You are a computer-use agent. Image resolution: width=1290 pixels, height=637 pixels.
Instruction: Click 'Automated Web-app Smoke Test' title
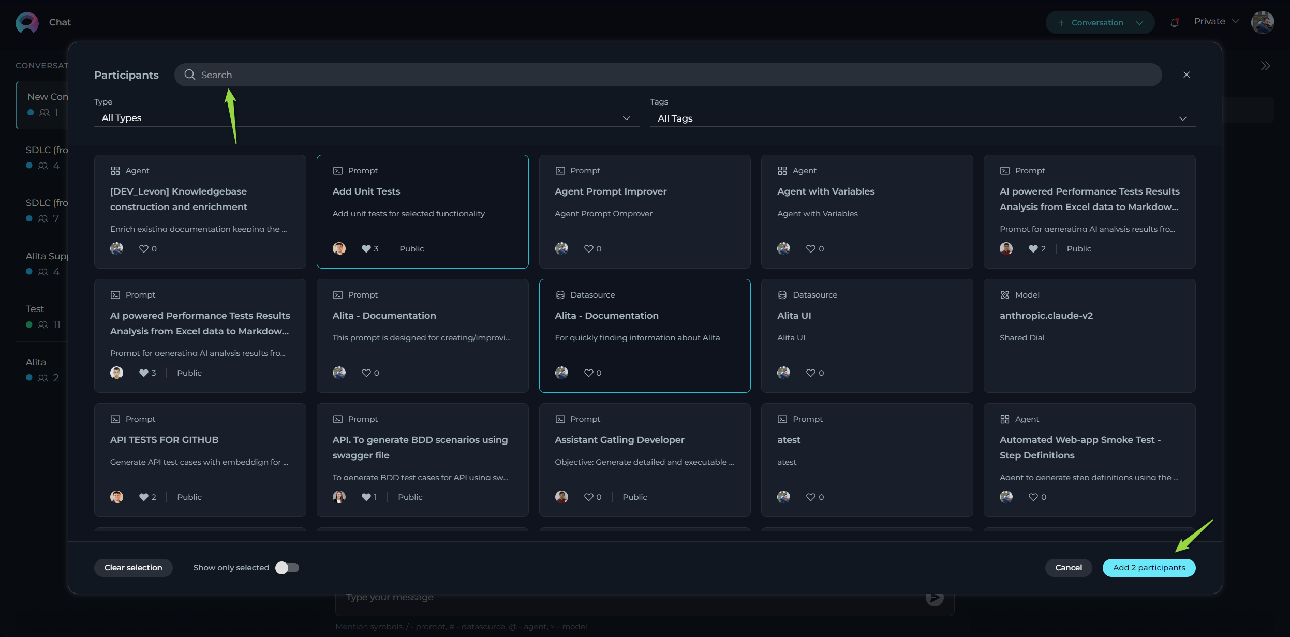coord(1080,447)
